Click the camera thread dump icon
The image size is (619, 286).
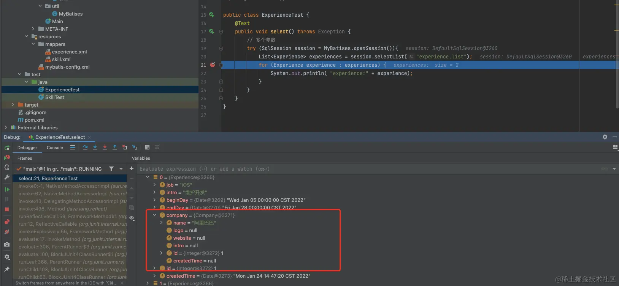point(7,245)
